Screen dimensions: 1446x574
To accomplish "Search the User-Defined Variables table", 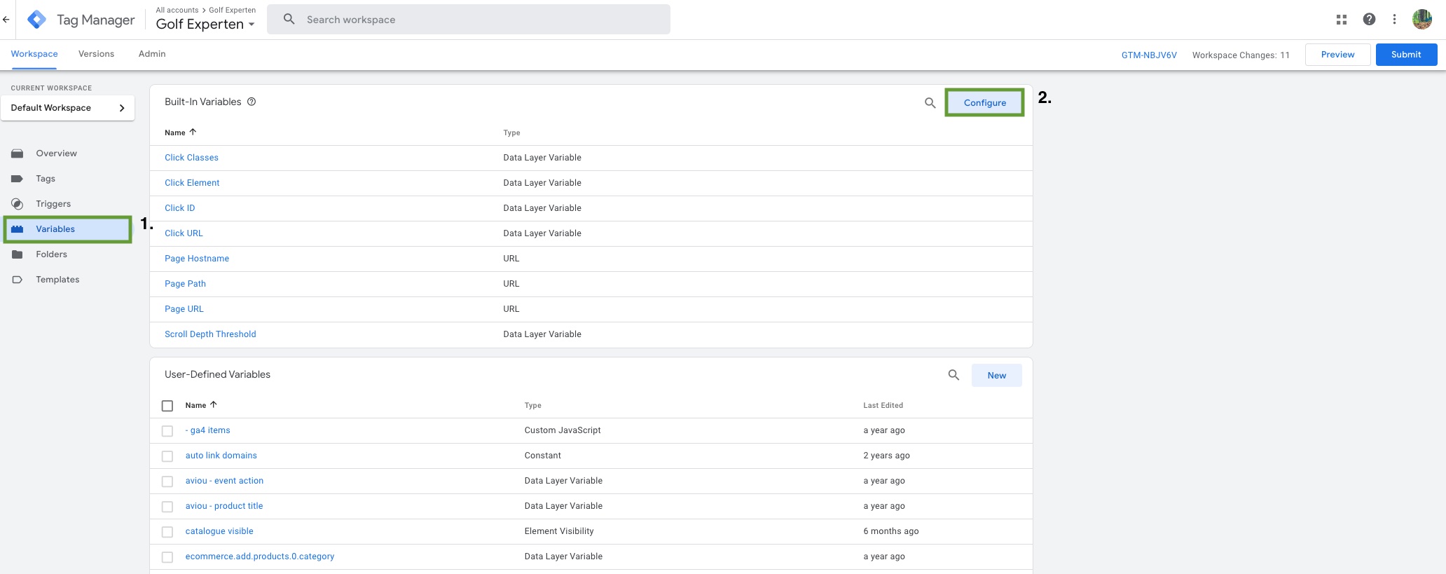I will click(x=953, y=375).
